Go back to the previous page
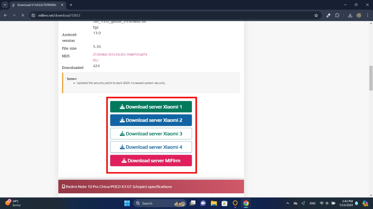Viewport: 373px width, 209px height. (x=6, y=15)
